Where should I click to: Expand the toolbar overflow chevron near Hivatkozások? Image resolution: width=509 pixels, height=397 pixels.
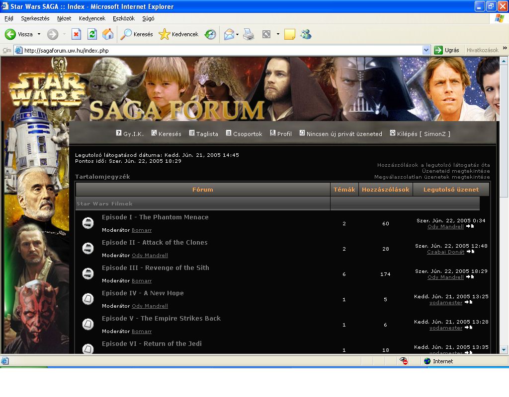click(505, 48)
